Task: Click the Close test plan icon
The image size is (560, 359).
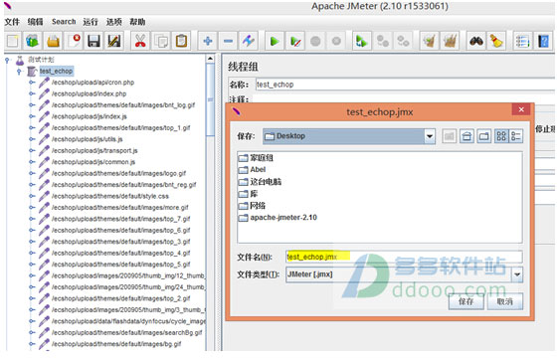Action: pos(74,42)
